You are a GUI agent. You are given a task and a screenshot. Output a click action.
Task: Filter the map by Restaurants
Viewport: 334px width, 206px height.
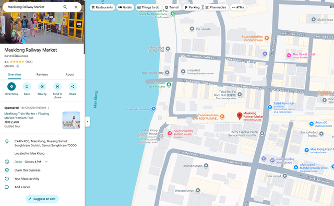pyautogui.click(x=102, y=7)
